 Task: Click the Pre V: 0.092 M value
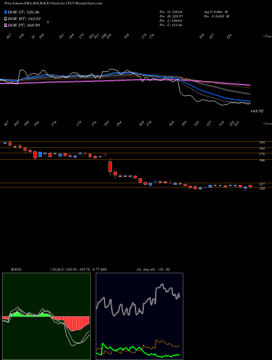point(216,16)
